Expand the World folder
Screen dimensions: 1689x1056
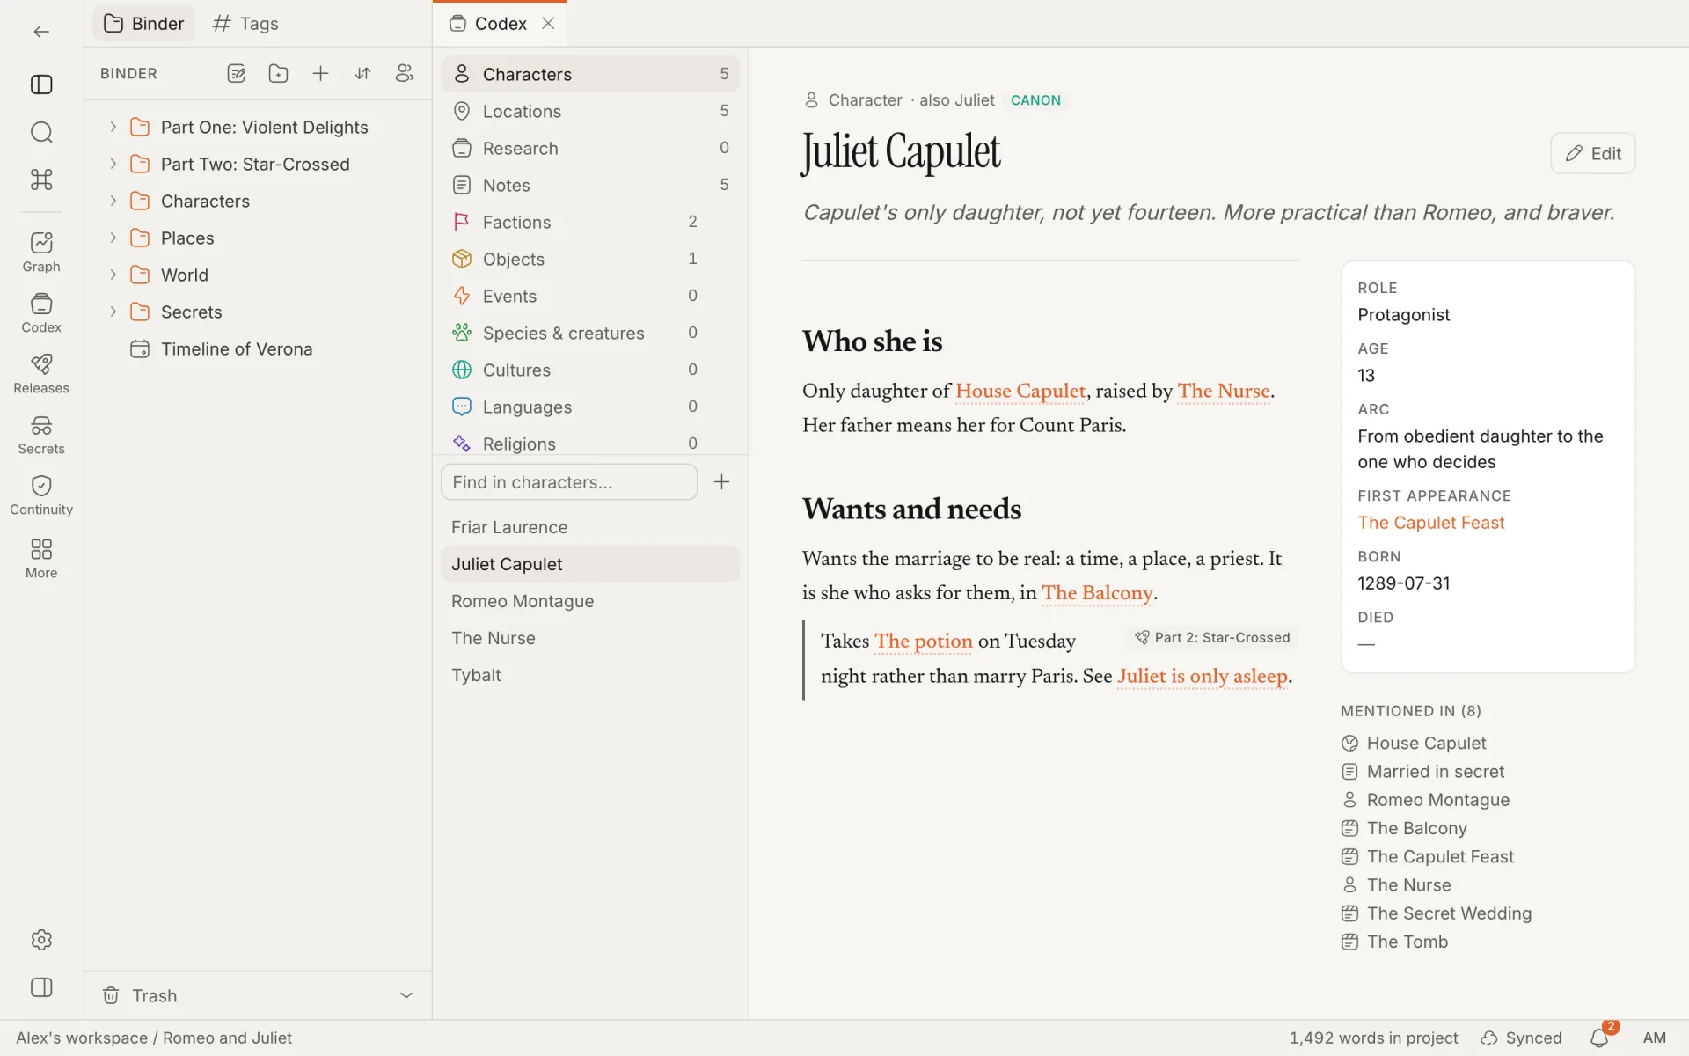click(x=113, y=275)
